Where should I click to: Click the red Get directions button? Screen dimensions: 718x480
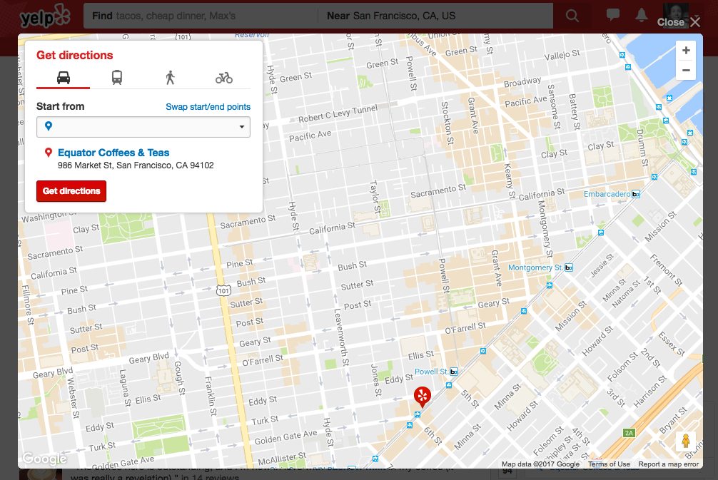71,191
